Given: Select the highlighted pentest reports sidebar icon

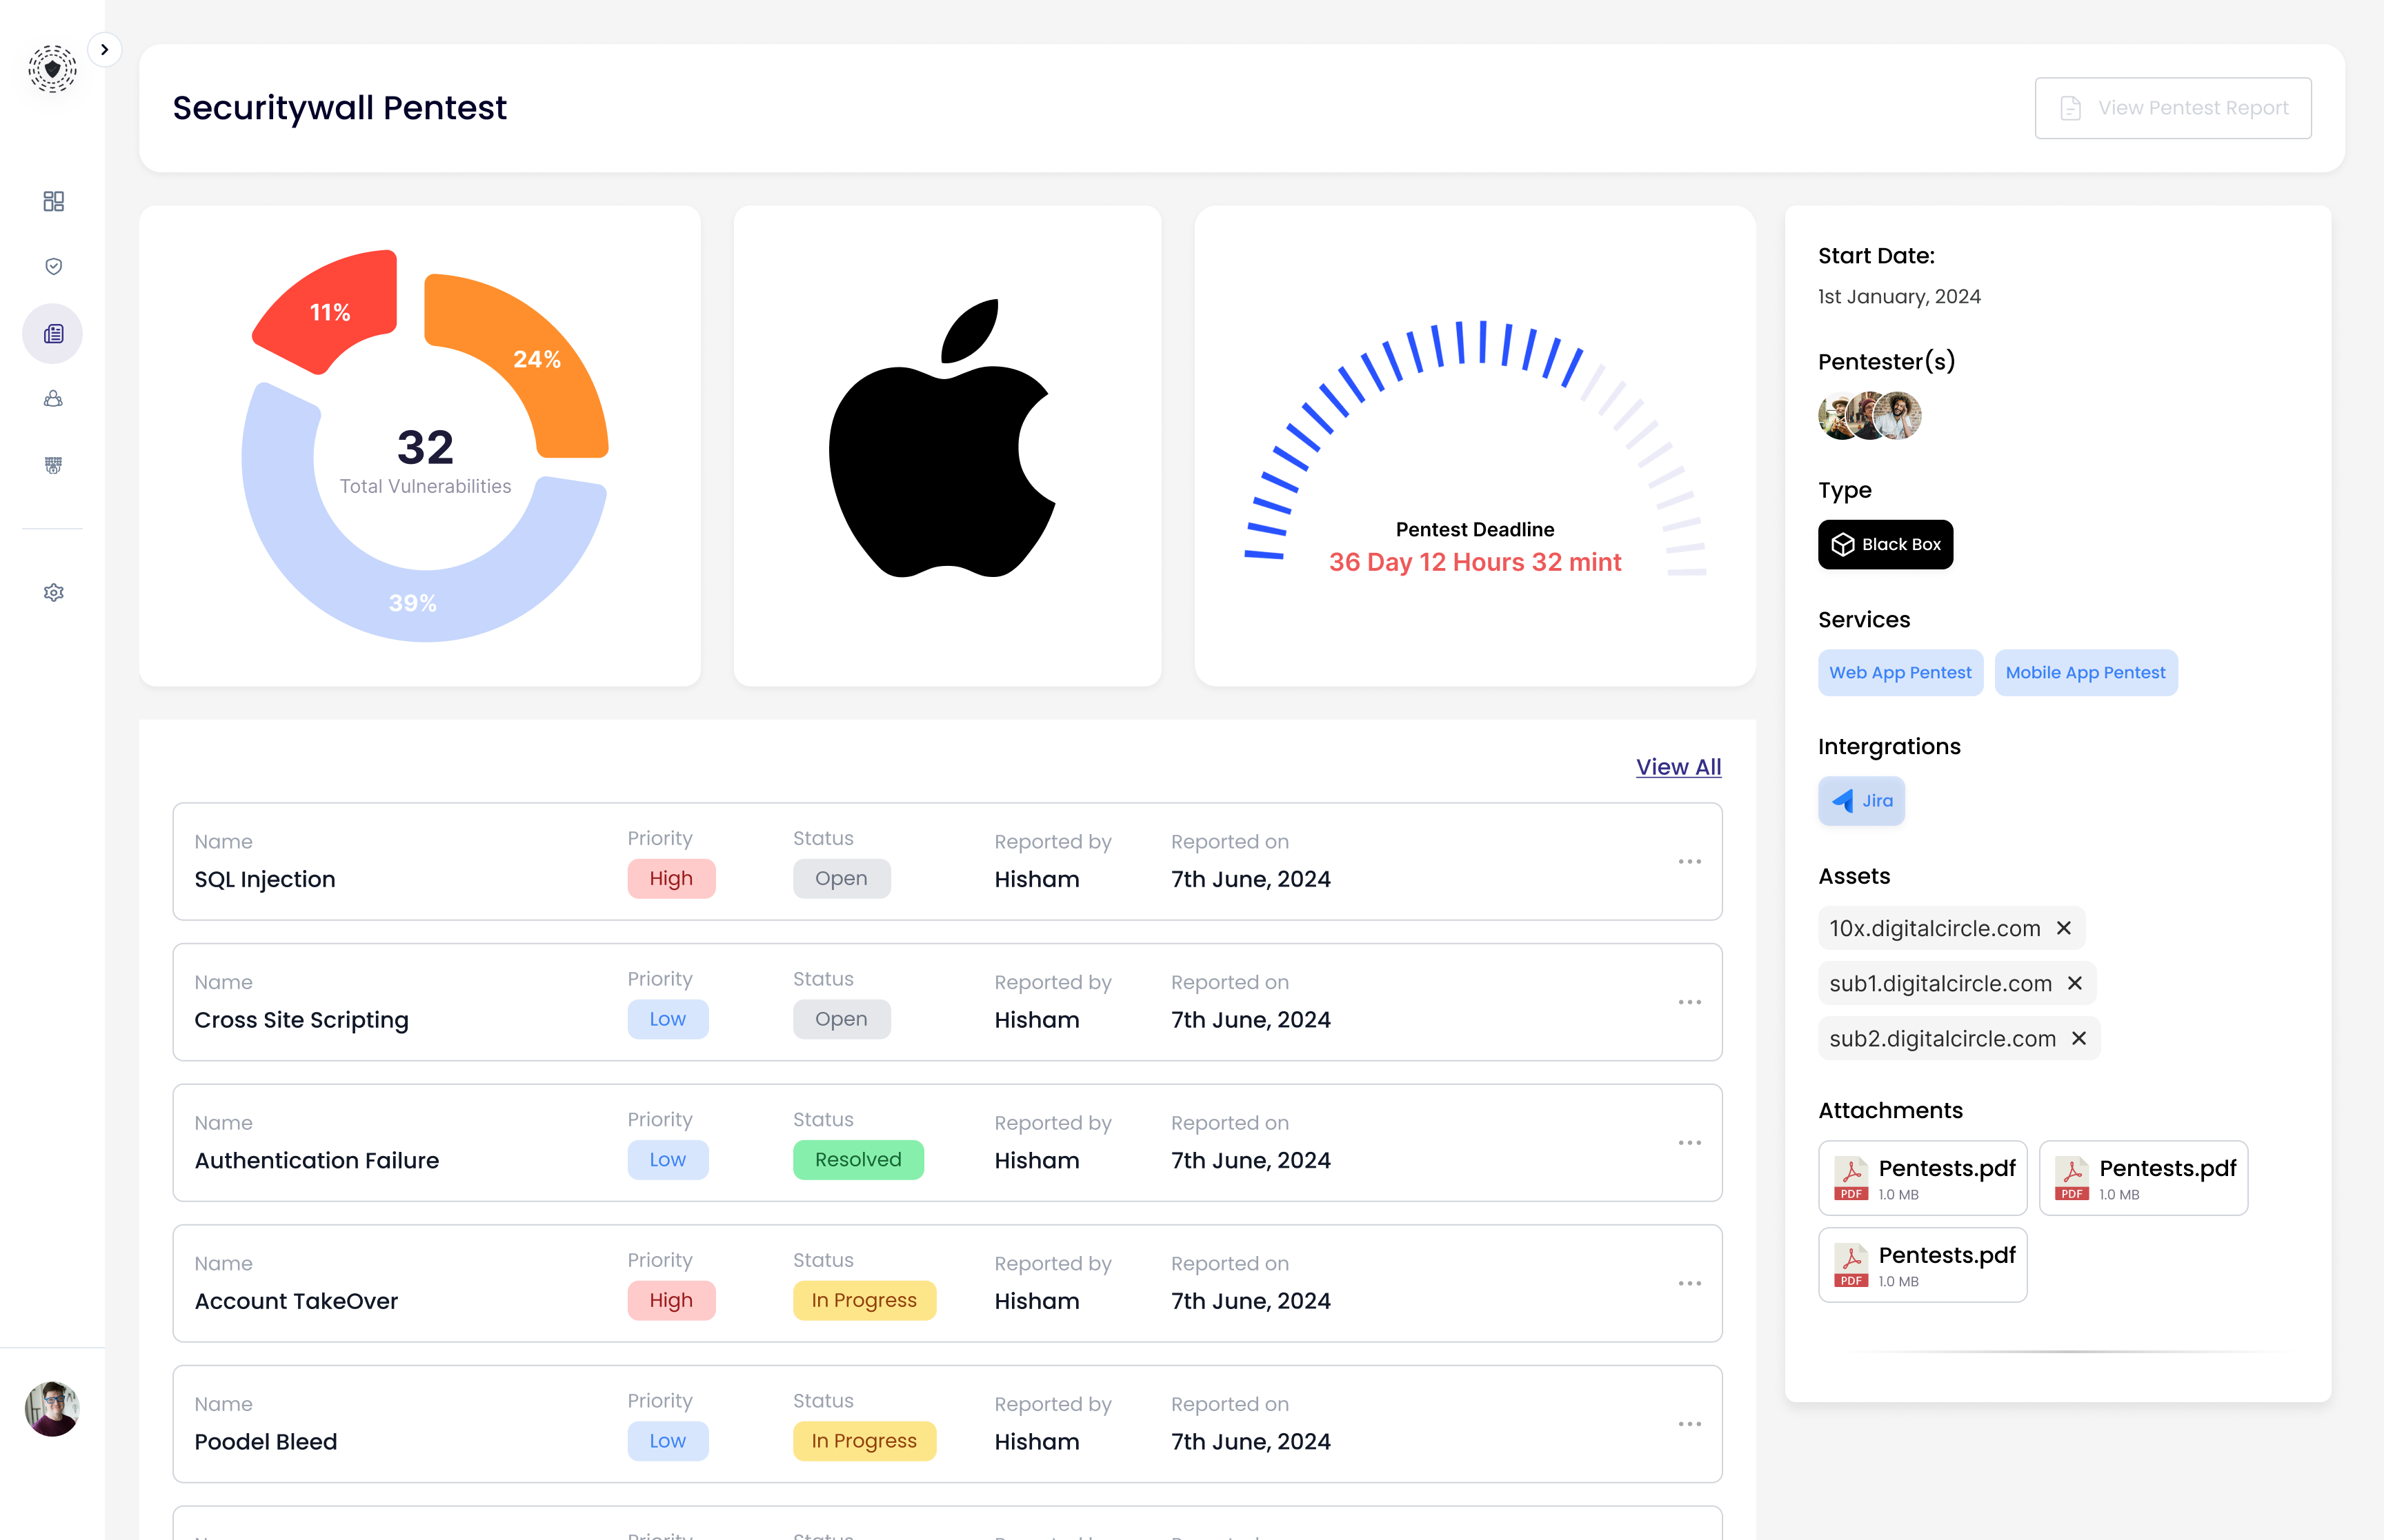Looking at the screenshot, I should 53,333.
